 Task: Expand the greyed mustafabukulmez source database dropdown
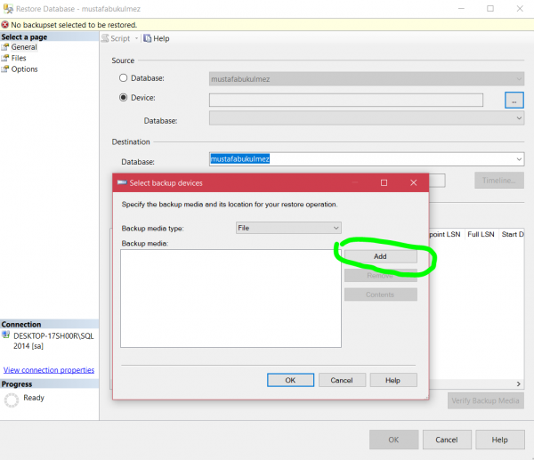tap(519, 79)
